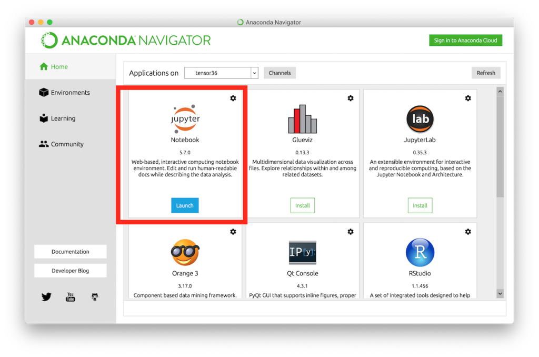Image resolution: width=539 pixels, height=357 pixels.
Task: Click the Channels button
Action: click(x=280, y=73)
